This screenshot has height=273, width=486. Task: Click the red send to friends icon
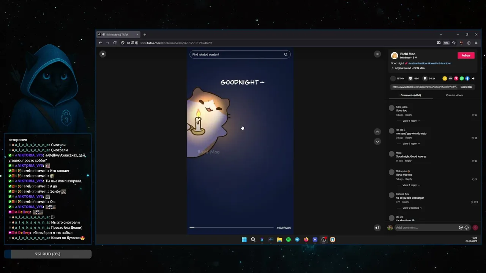pyautogui.click(x=456, y=78)
